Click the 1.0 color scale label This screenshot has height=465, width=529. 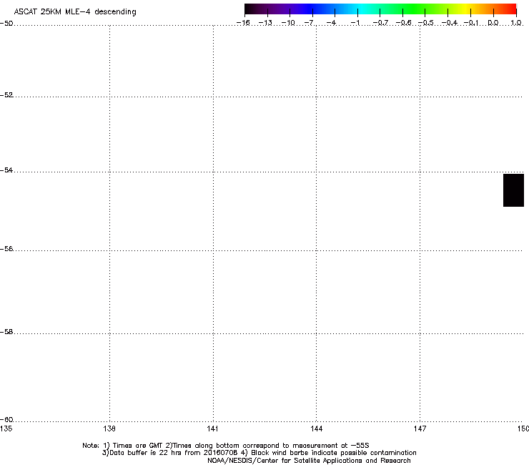pyautogui.click(x=516, y=23)
